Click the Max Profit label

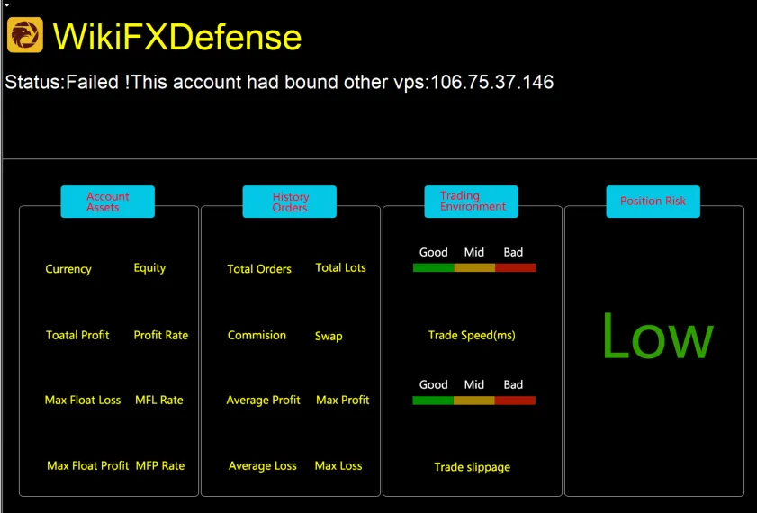tap(343, 400)
